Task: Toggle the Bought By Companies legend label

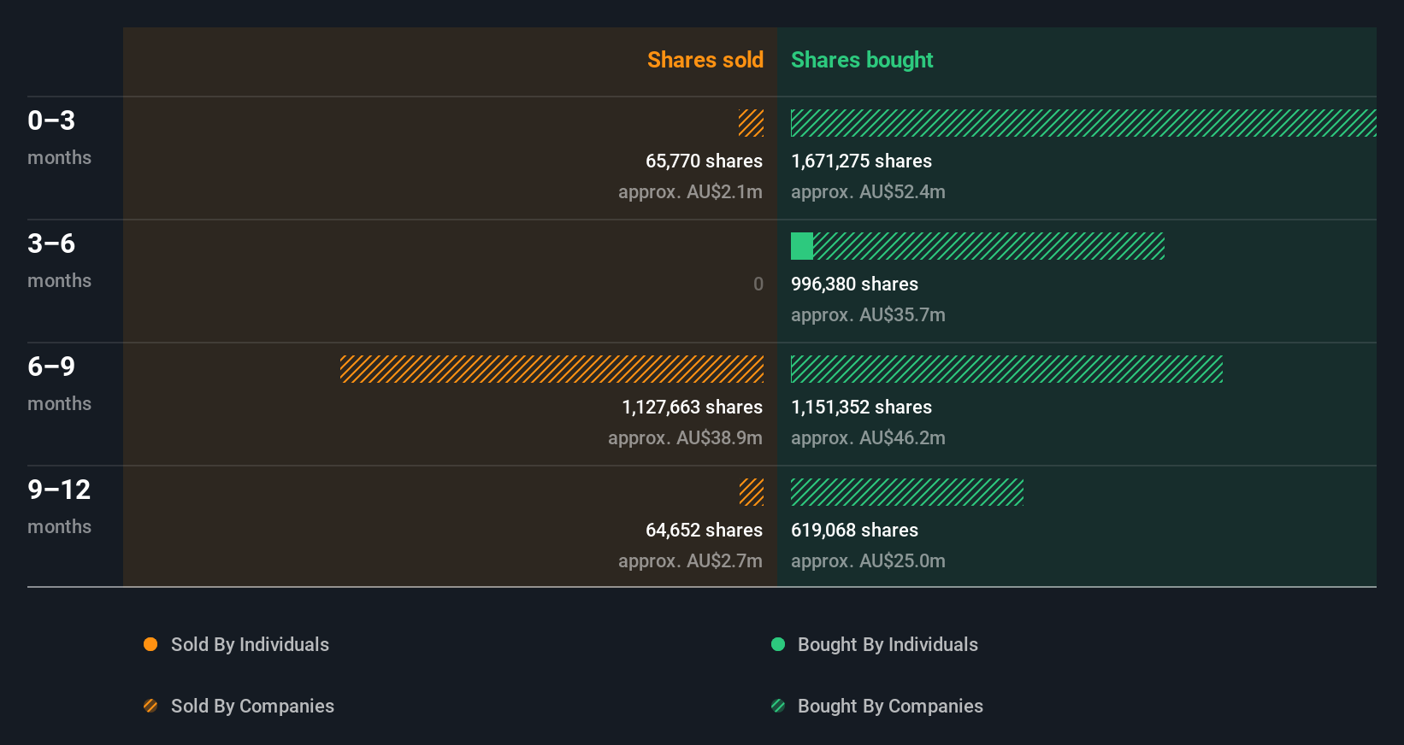Action: pyautogui.click(x=890, y=706)
